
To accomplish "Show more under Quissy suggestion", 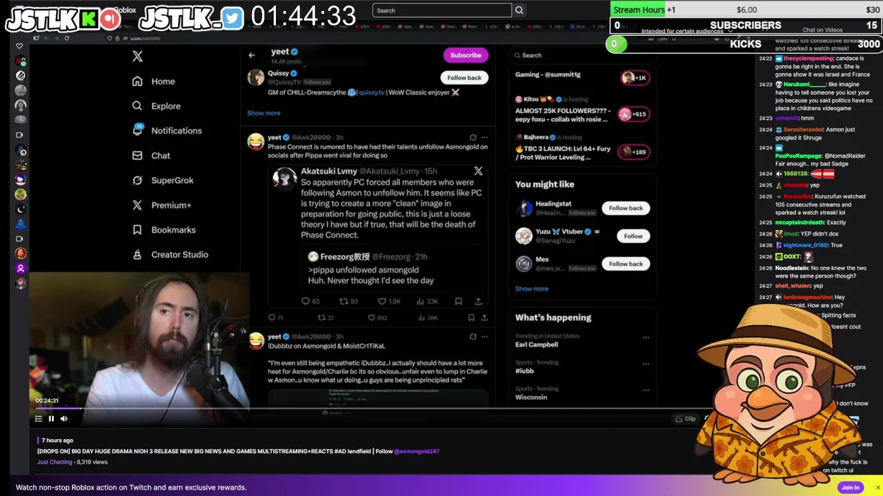I will click(264, 113).
